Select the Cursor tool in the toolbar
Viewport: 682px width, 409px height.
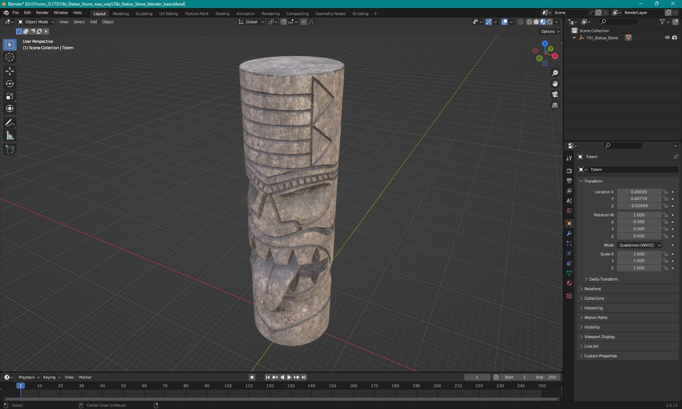click(10, 57)
